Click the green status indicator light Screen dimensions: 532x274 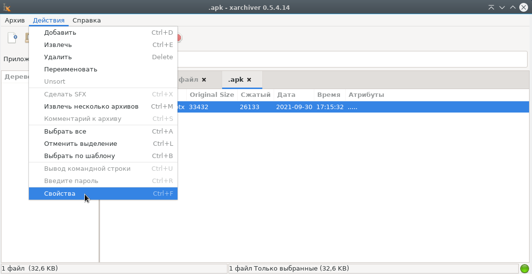(525, 269)
